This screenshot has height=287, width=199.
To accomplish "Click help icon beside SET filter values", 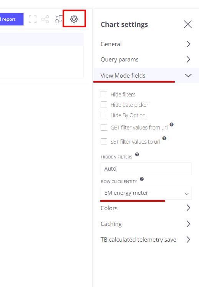I will click(x=164, y=138).
